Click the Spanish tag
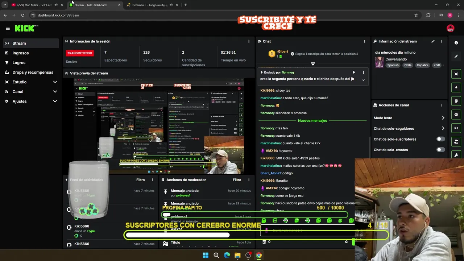Image resolution: width=464 pixels, height=261 pixels. click(x=393, y=65)
